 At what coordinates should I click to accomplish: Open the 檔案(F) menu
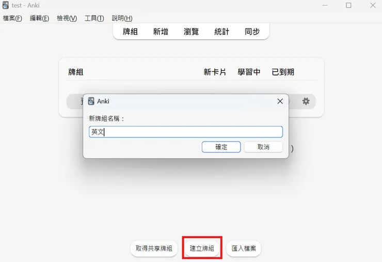pos(12,18)
